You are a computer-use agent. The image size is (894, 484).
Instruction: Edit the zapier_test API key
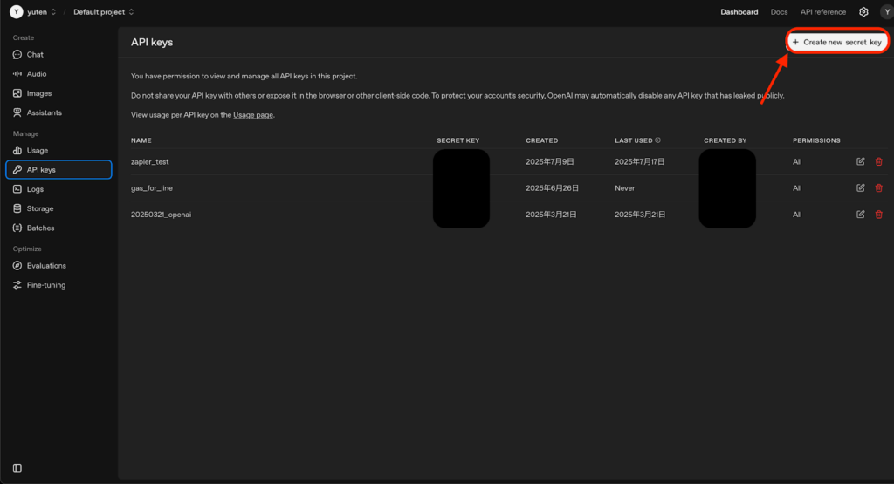coord(860,161)
